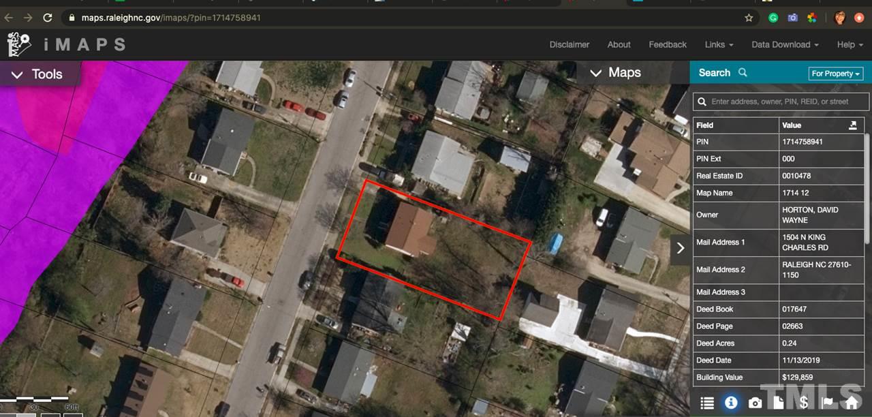The height and width of the screenshot is (417, 872).
Task: Open the For Property dropdown
Action: tap(836, 74)
